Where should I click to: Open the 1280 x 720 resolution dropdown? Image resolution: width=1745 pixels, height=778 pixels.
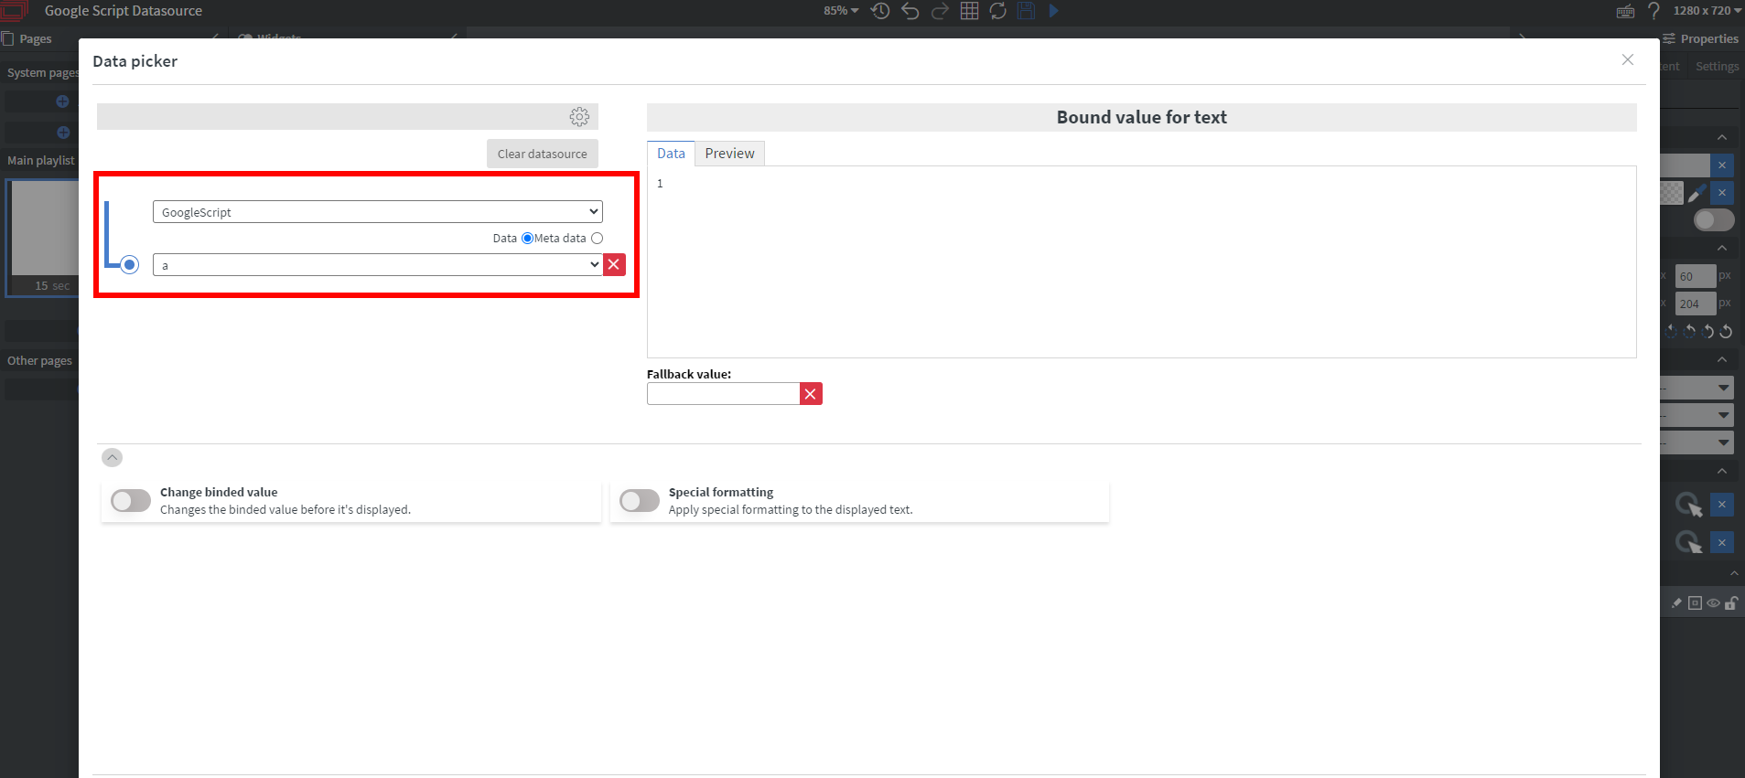coord(1707,11)
